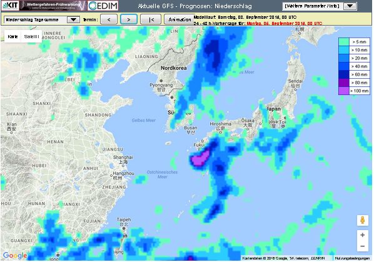The image size is (374, 262).
Task: Click the > 60 mm legend swatch
Action: 344,74
